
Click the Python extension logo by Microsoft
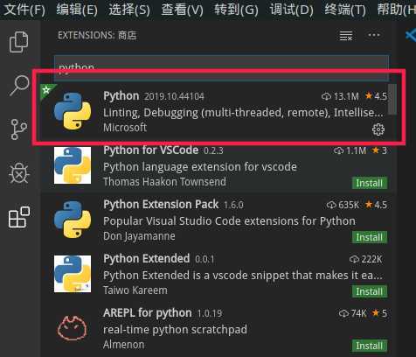[x=73, y=111]
